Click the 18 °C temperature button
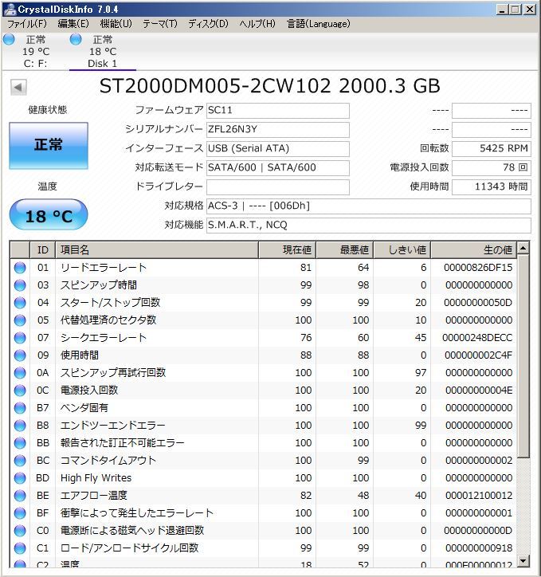 pos(49,215)
